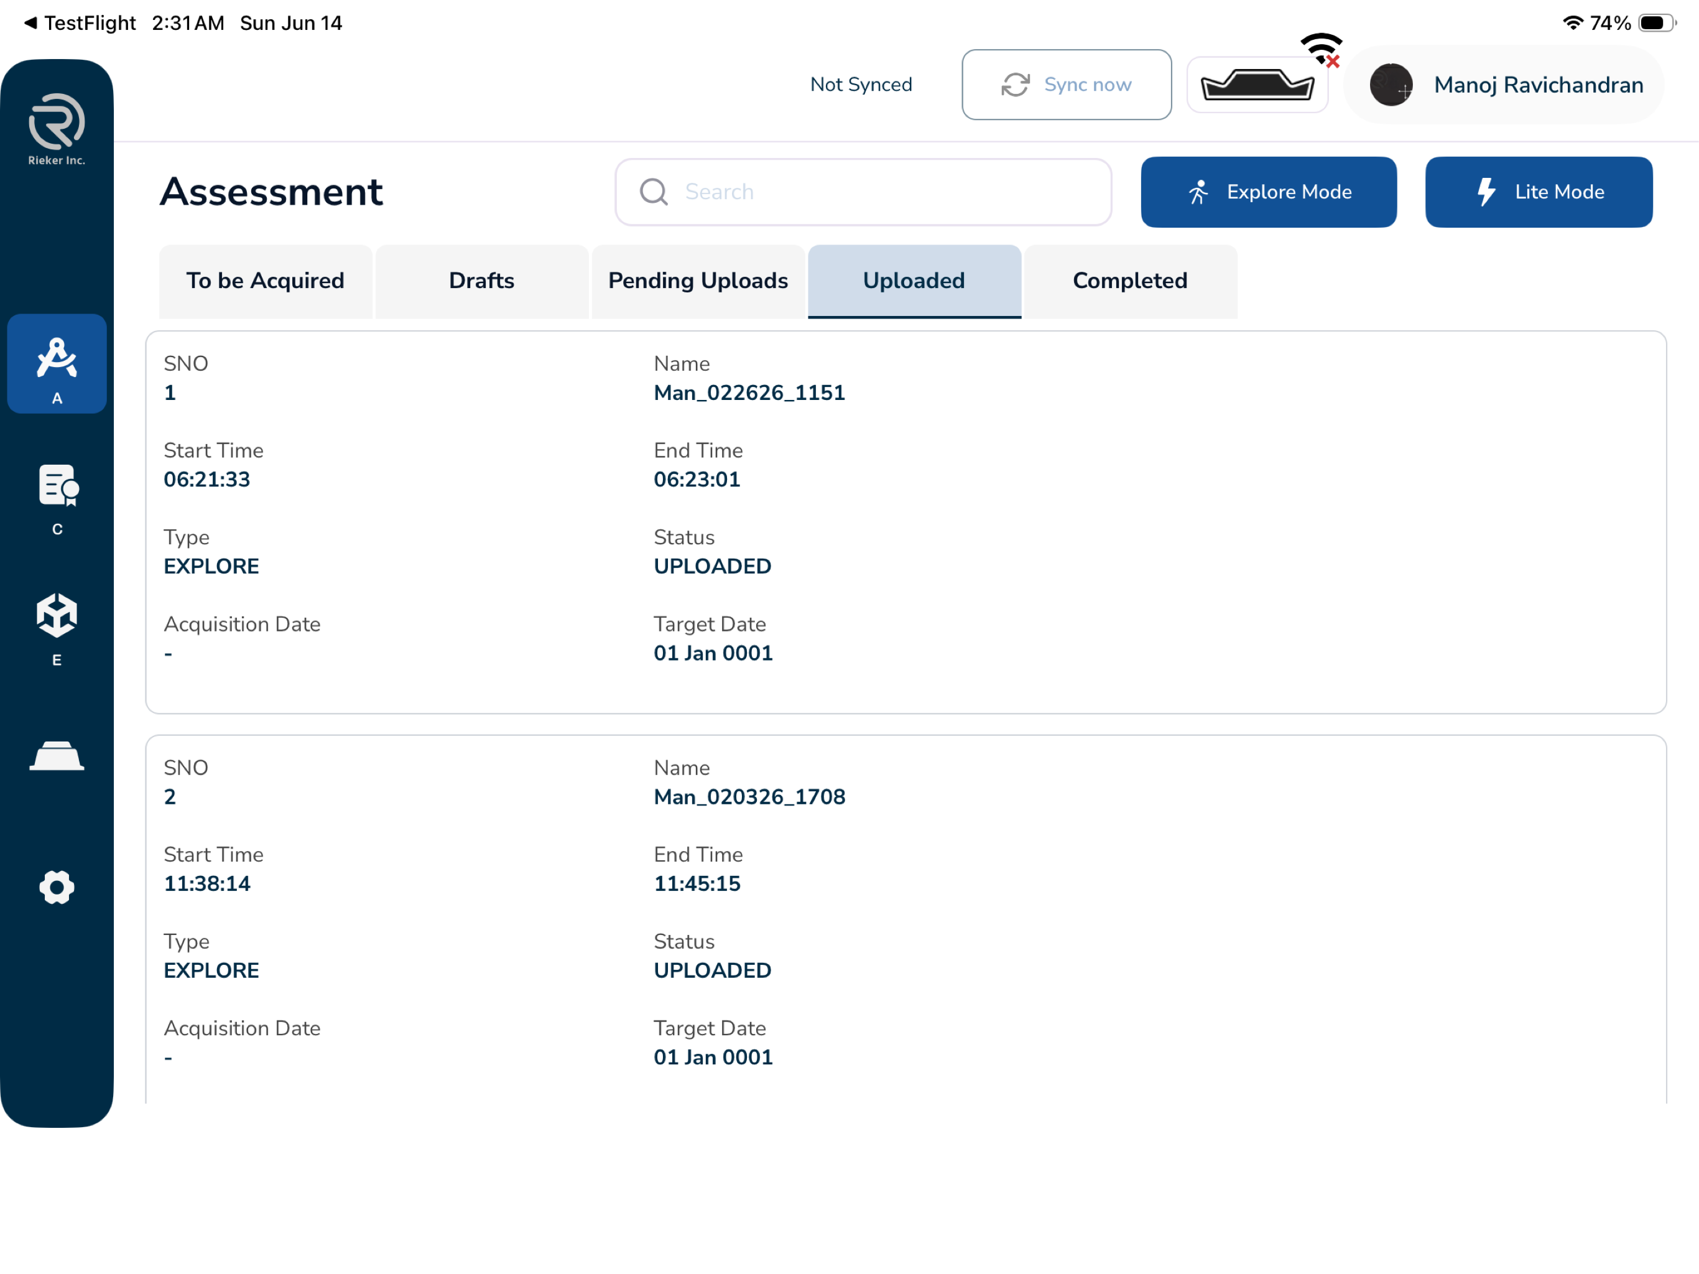Start Lite Mode

(x=1539, y=192)
